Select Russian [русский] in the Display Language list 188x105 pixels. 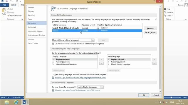(75, 62)
